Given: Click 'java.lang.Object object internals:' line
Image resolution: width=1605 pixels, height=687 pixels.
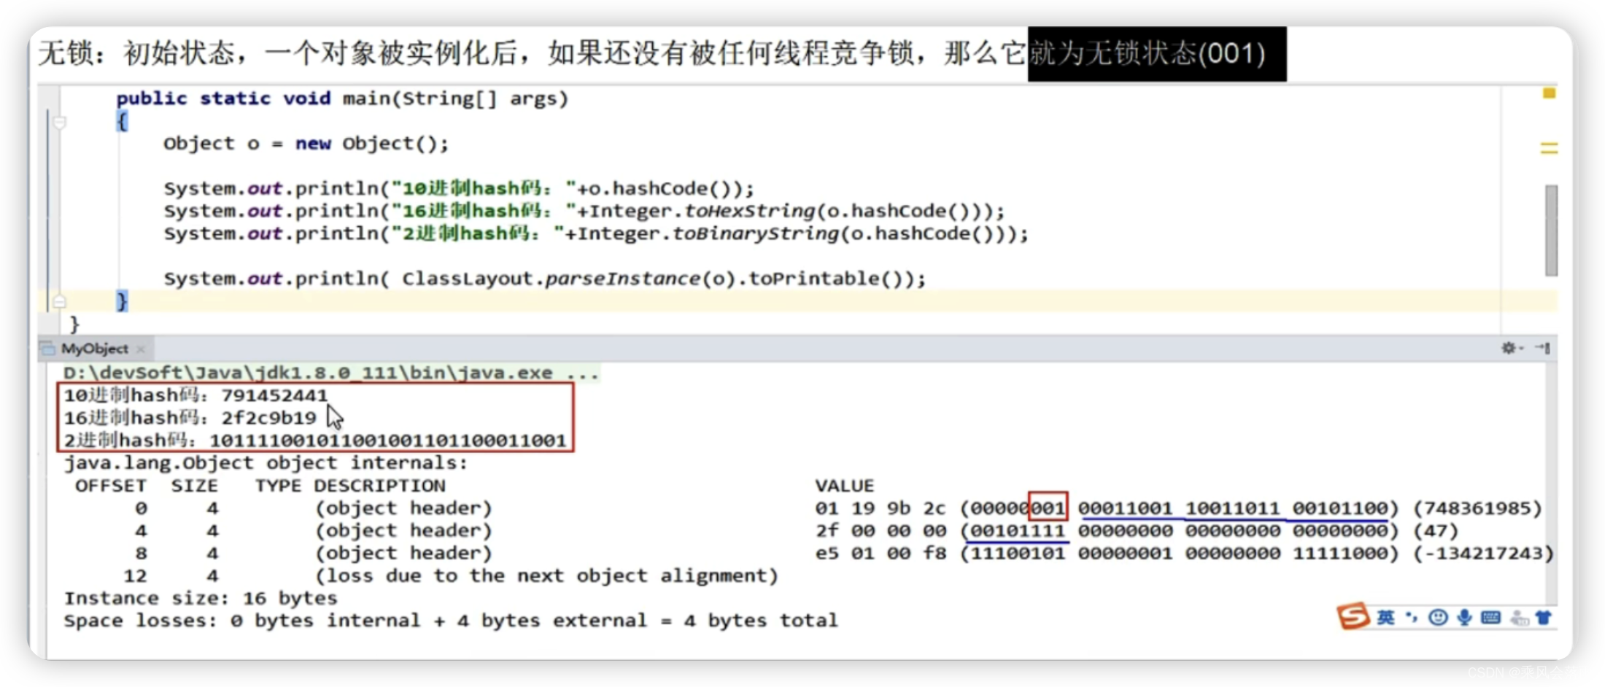Looking at the screenshot, I should [x=266, y=463].
